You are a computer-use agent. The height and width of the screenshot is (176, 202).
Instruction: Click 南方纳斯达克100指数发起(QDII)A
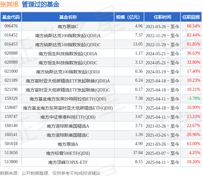(68, 36)
